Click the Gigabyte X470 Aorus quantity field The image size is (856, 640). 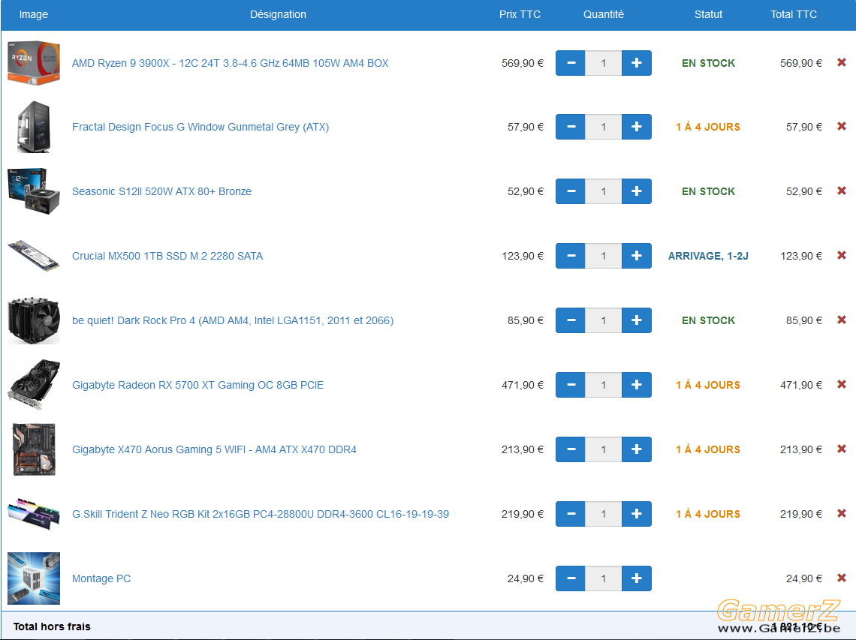(x=603, y=449)
